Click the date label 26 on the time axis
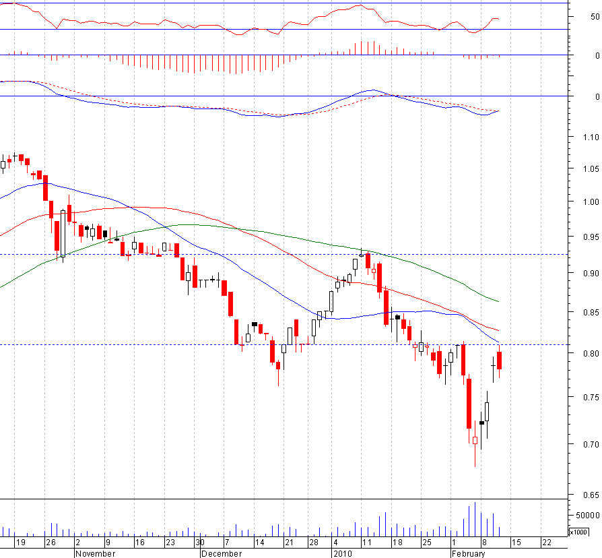This screenshot has width=602, height=558. 51,542
